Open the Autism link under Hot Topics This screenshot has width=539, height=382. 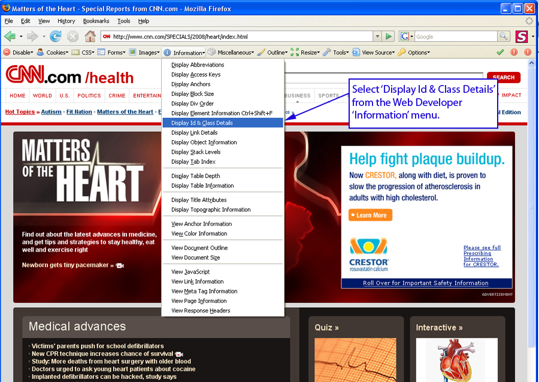51,111
